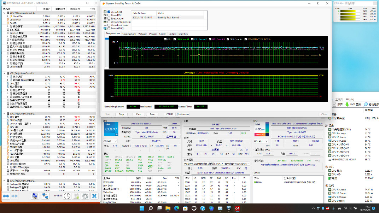Switch to the Unified tab
The image size is (379, 213).
172,34
